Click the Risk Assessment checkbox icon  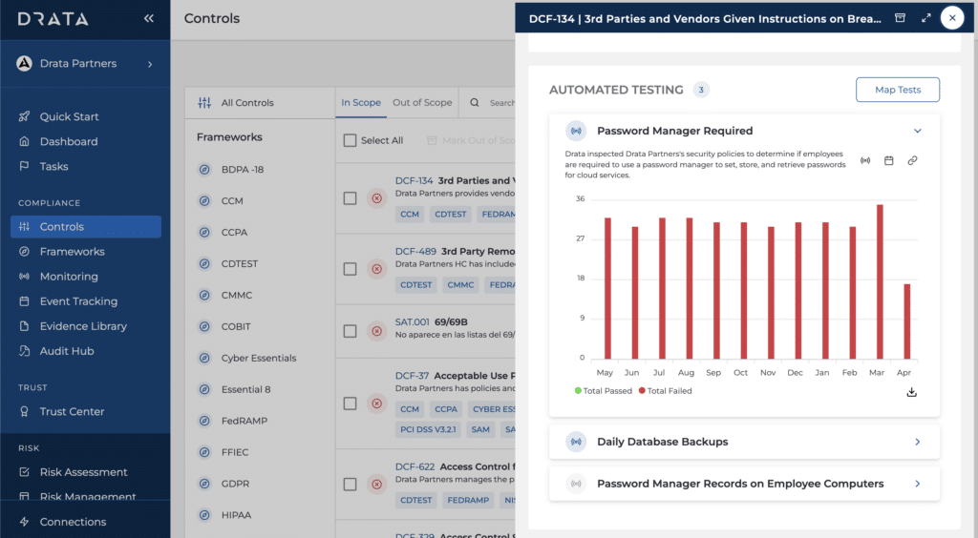24,472
